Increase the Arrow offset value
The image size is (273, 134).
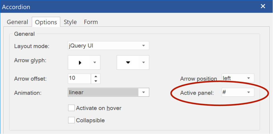pyautogui.click(x=96, y=76)
